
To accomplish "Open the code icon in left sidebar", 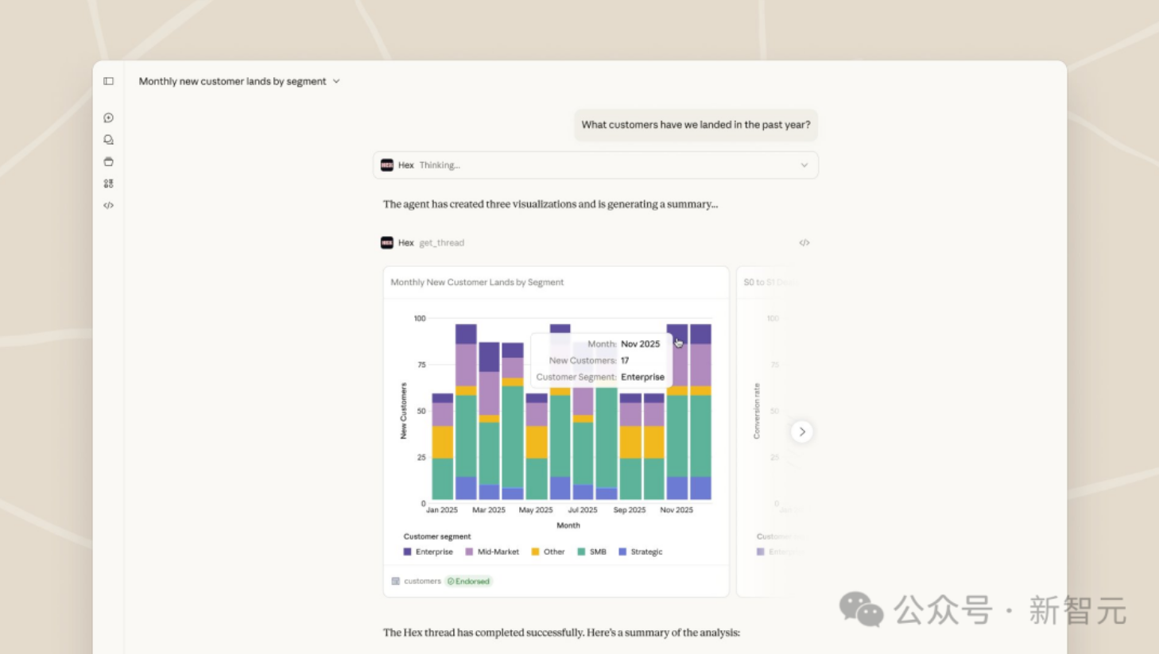I will [x=108, y=205].
